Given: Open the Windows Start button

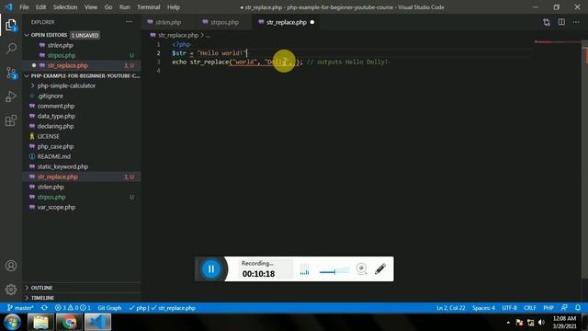Looking at the screenshot, I should pos(12,322).
